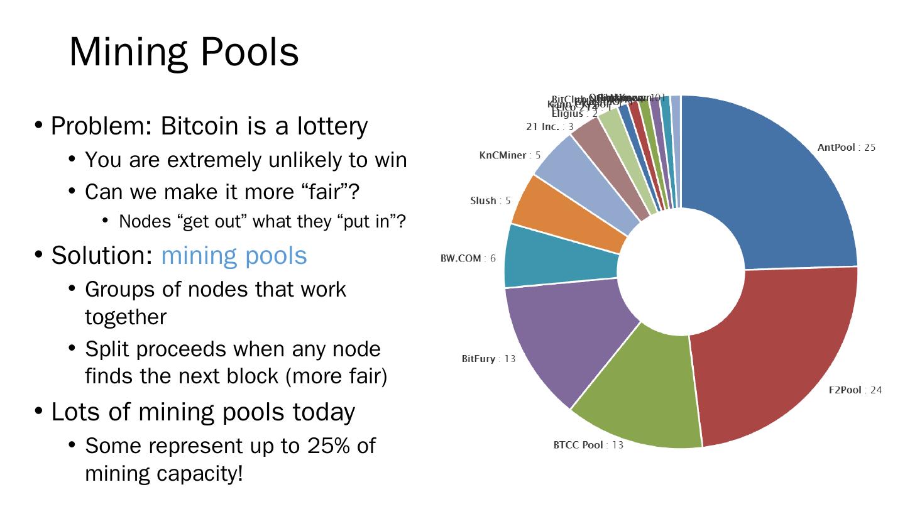Select the "BW.COM : 6" label
This screenshot has height=509, width=905.
pyautogui.click(x=468, y=258)
